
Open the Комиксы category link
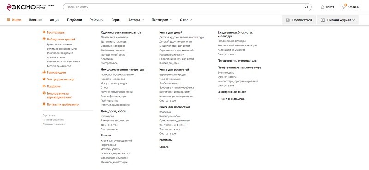(166, 140)
